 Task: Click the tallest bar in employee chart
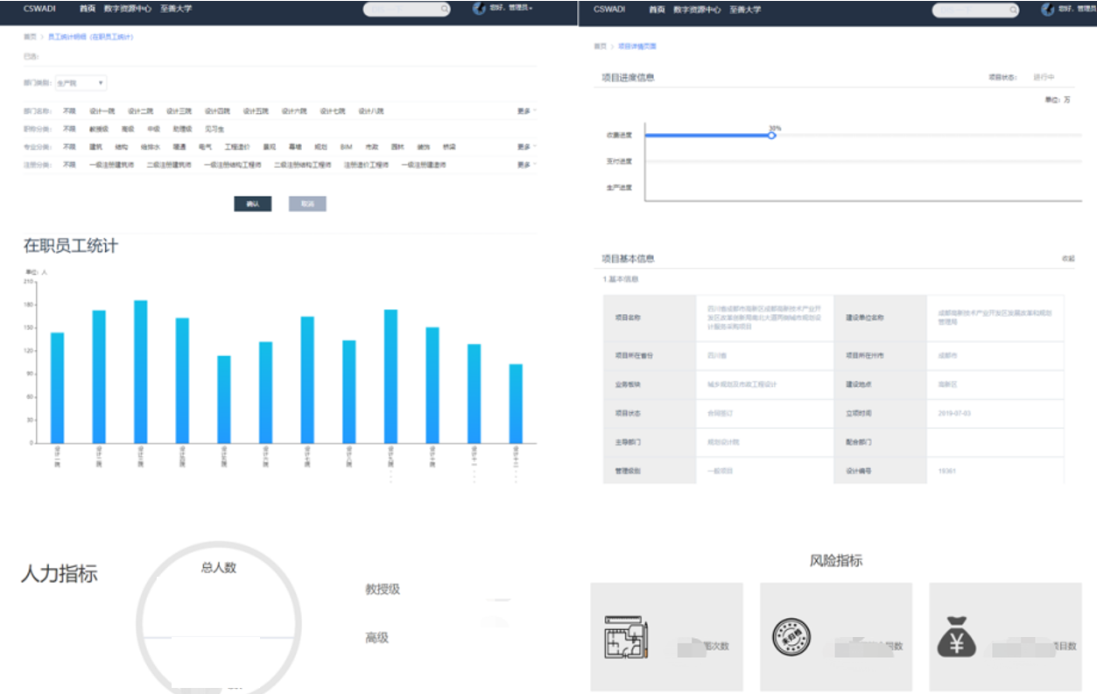click(x=140, y=372)
